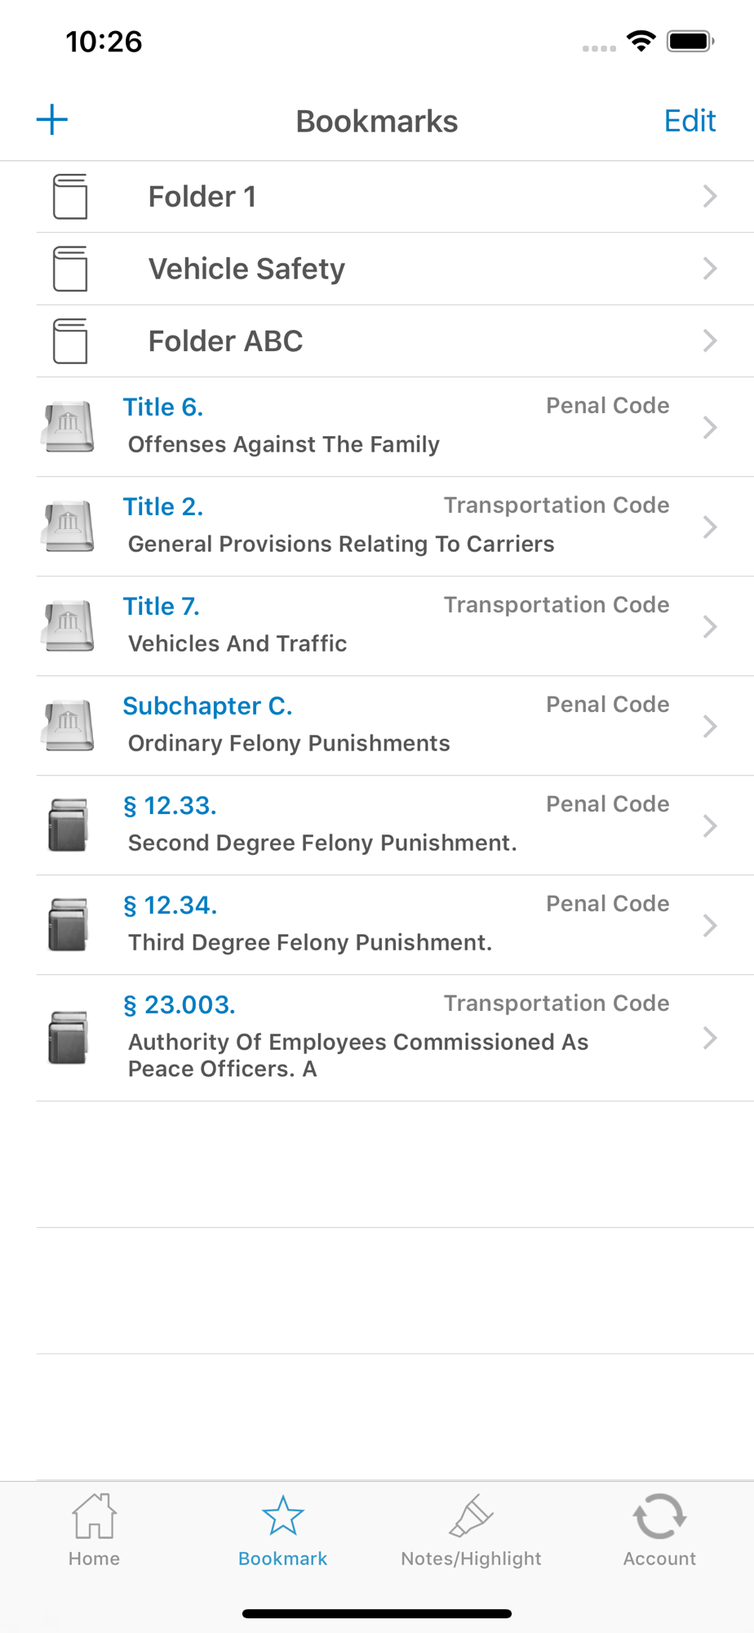This screenshot has width=754, height=1633.
Task: Tap the § 12.33 stacked books icon
Action: 68,825
